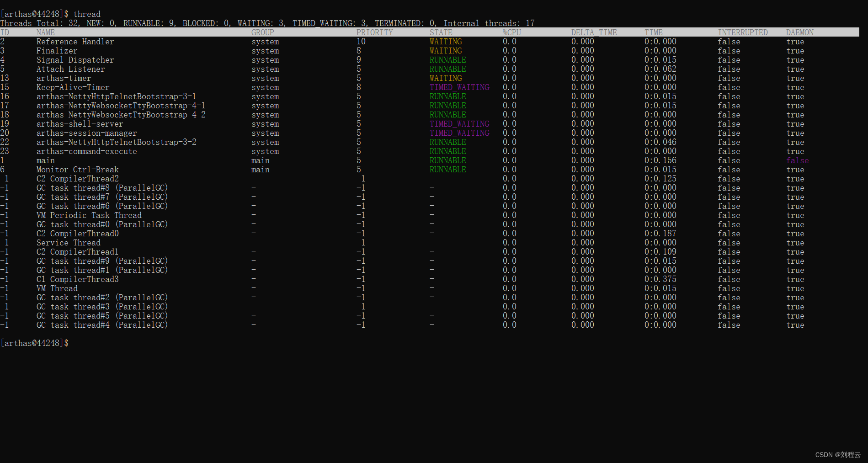Click priority value 10 of Reference Handler

click(361, 42)
